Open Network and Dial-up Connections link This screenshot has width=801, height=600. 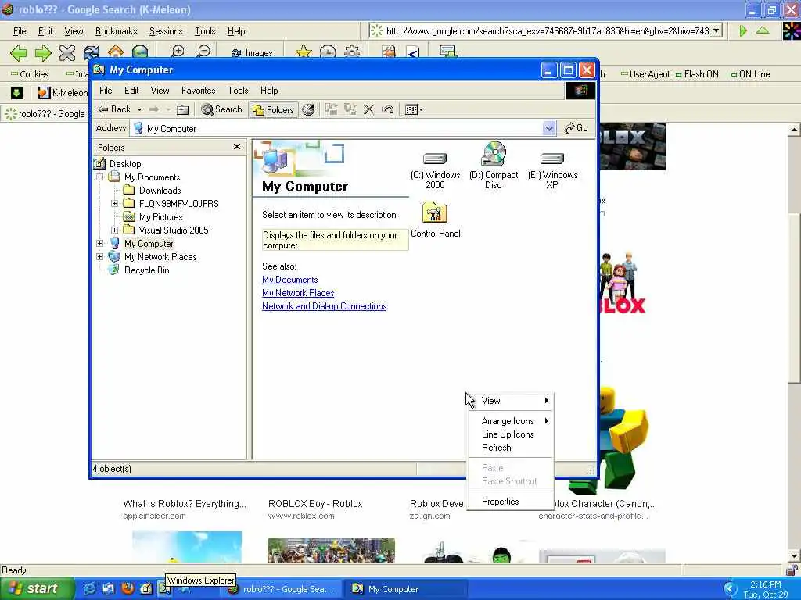click(x=325, y=306)
